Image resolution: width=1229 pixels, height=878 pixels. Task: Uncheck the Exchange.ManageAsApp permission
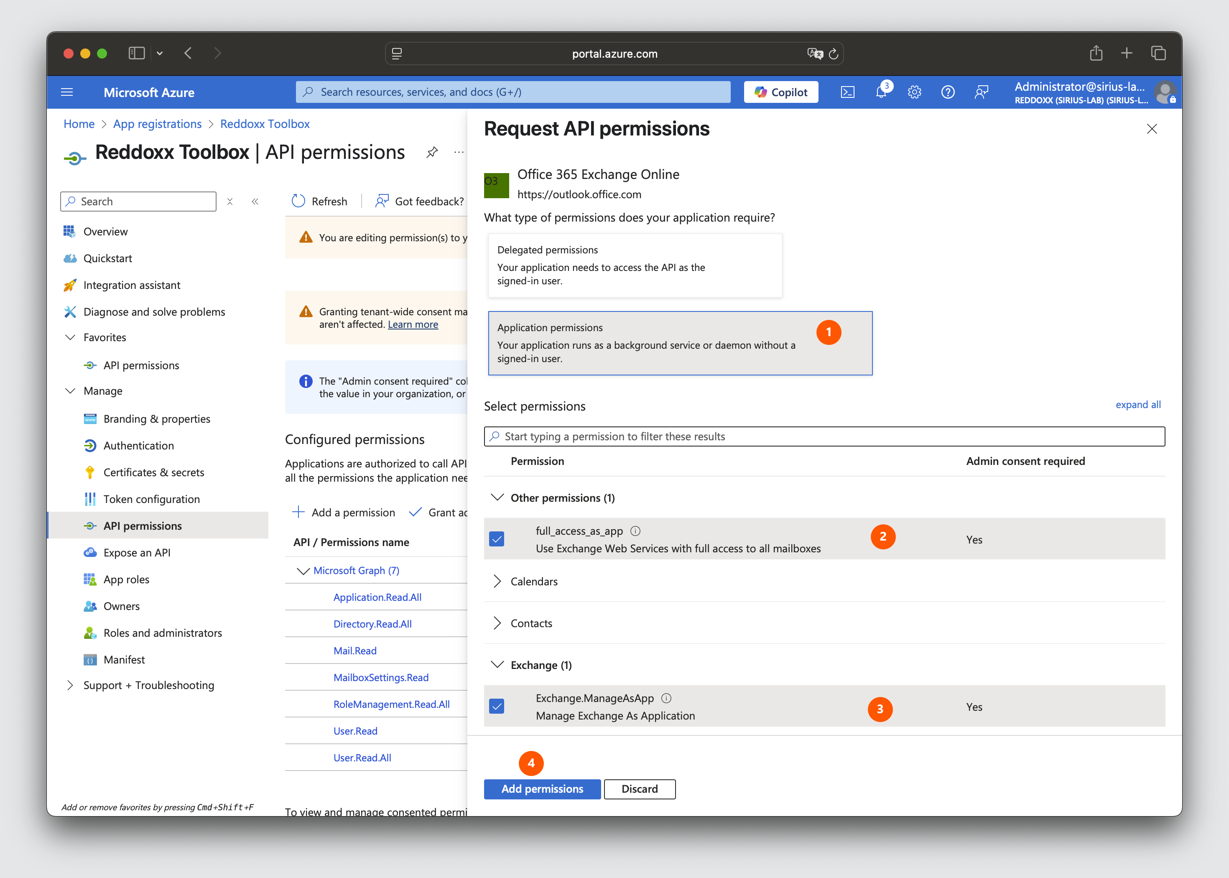click(x=496, y=706)
